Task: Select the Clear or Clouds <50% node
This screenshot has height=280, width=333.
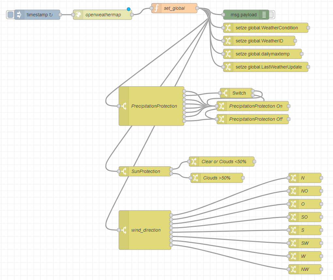Action: (x=224, y=162)
